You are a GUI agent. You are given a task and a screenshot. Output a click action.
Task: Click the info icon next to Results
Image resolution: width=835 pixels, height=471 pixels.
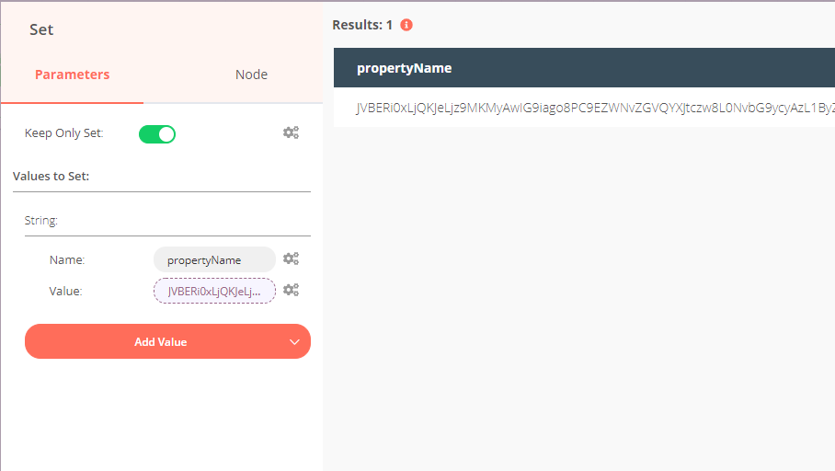tap(406, 25)
